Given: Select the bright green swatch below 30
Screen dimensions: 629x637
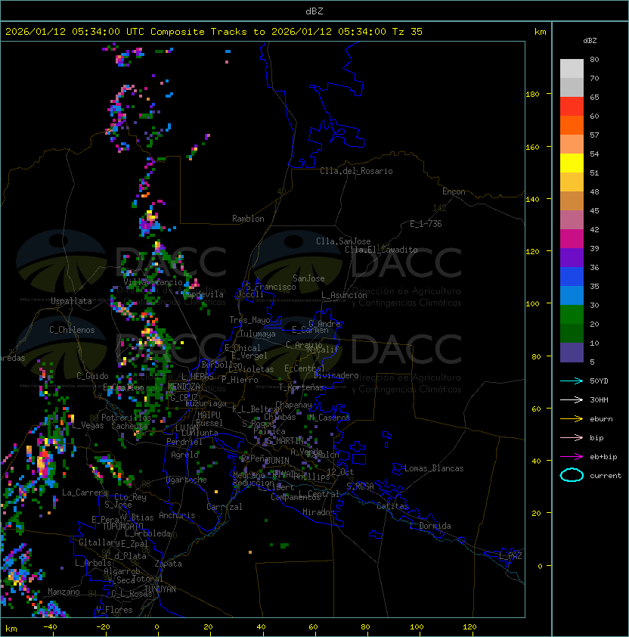Looking at the screenshot, I should click(572, 315).
